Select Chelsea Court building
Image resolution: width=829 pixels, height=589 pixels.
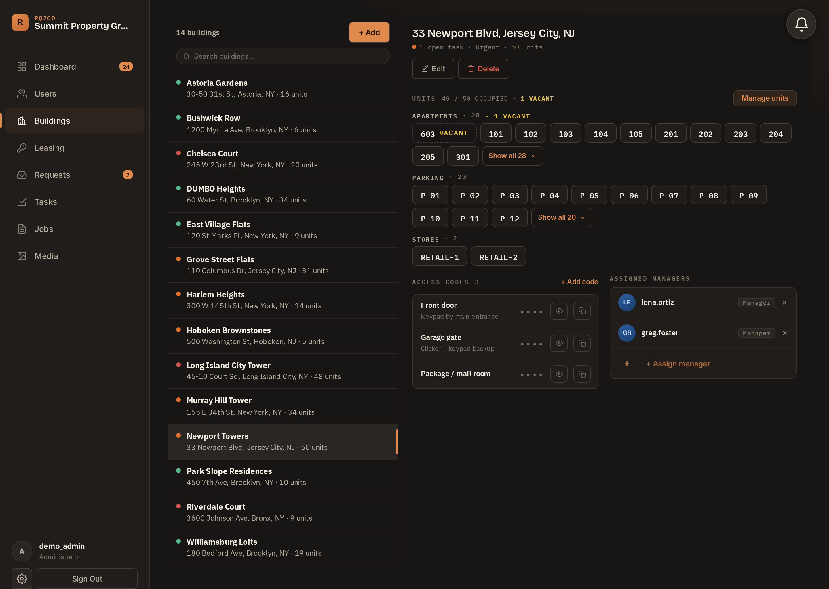pos(283,159)
